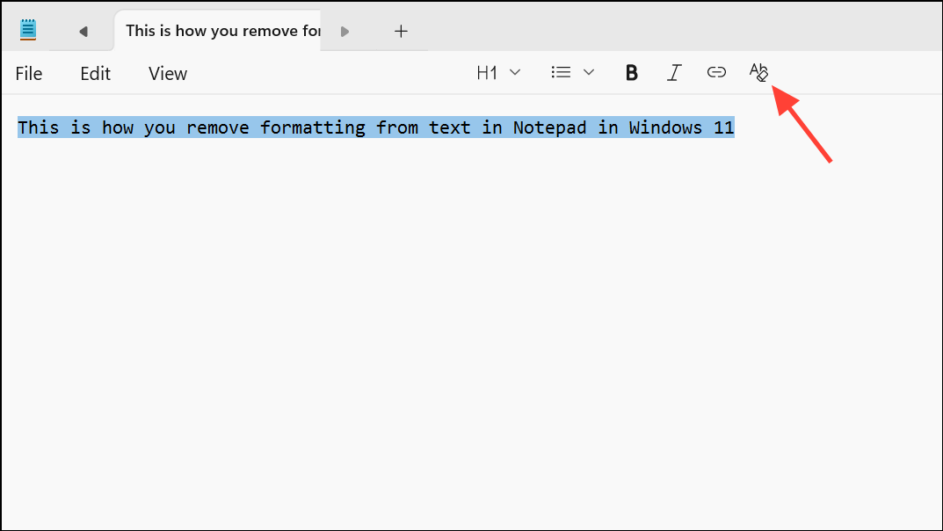Click the left tab scroll arrow
943x531 pixels.
pyautogui.click(x=83, y=30)
